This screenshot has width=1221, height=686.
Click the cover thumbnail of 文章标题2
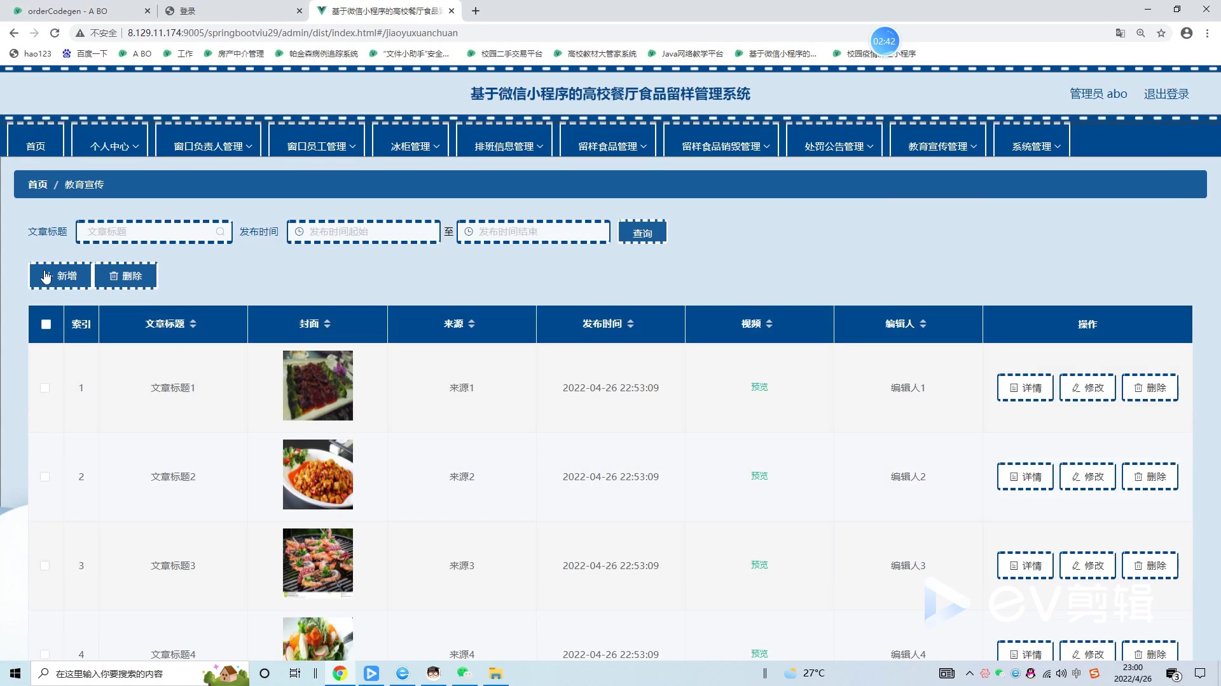tap(318, 474)
